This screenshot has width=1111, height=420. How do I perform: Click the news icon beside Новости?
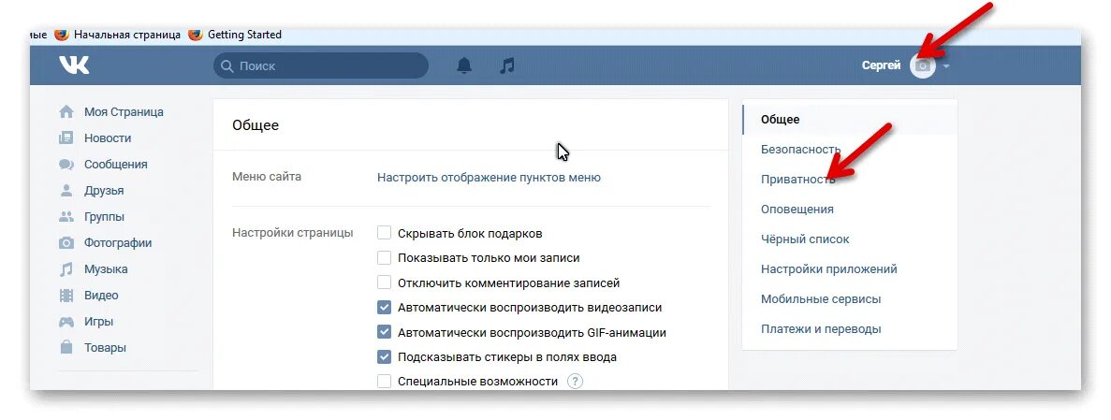[x=66, y=138]
